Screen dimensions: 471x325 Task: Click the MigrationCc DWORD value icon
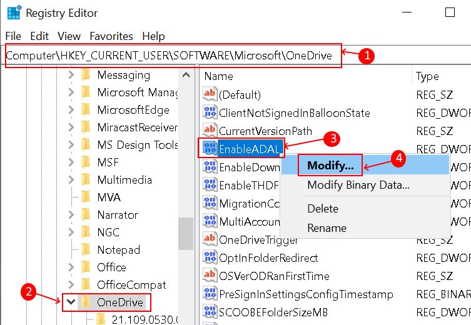pos(210,203)
